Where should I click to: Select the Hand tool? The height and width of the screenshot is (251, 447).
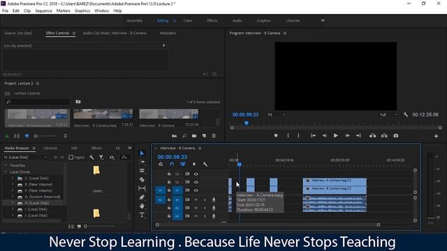tap(142, 206)
